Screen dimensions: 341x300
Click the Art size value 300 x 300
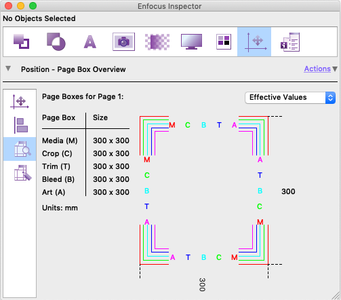111,192
